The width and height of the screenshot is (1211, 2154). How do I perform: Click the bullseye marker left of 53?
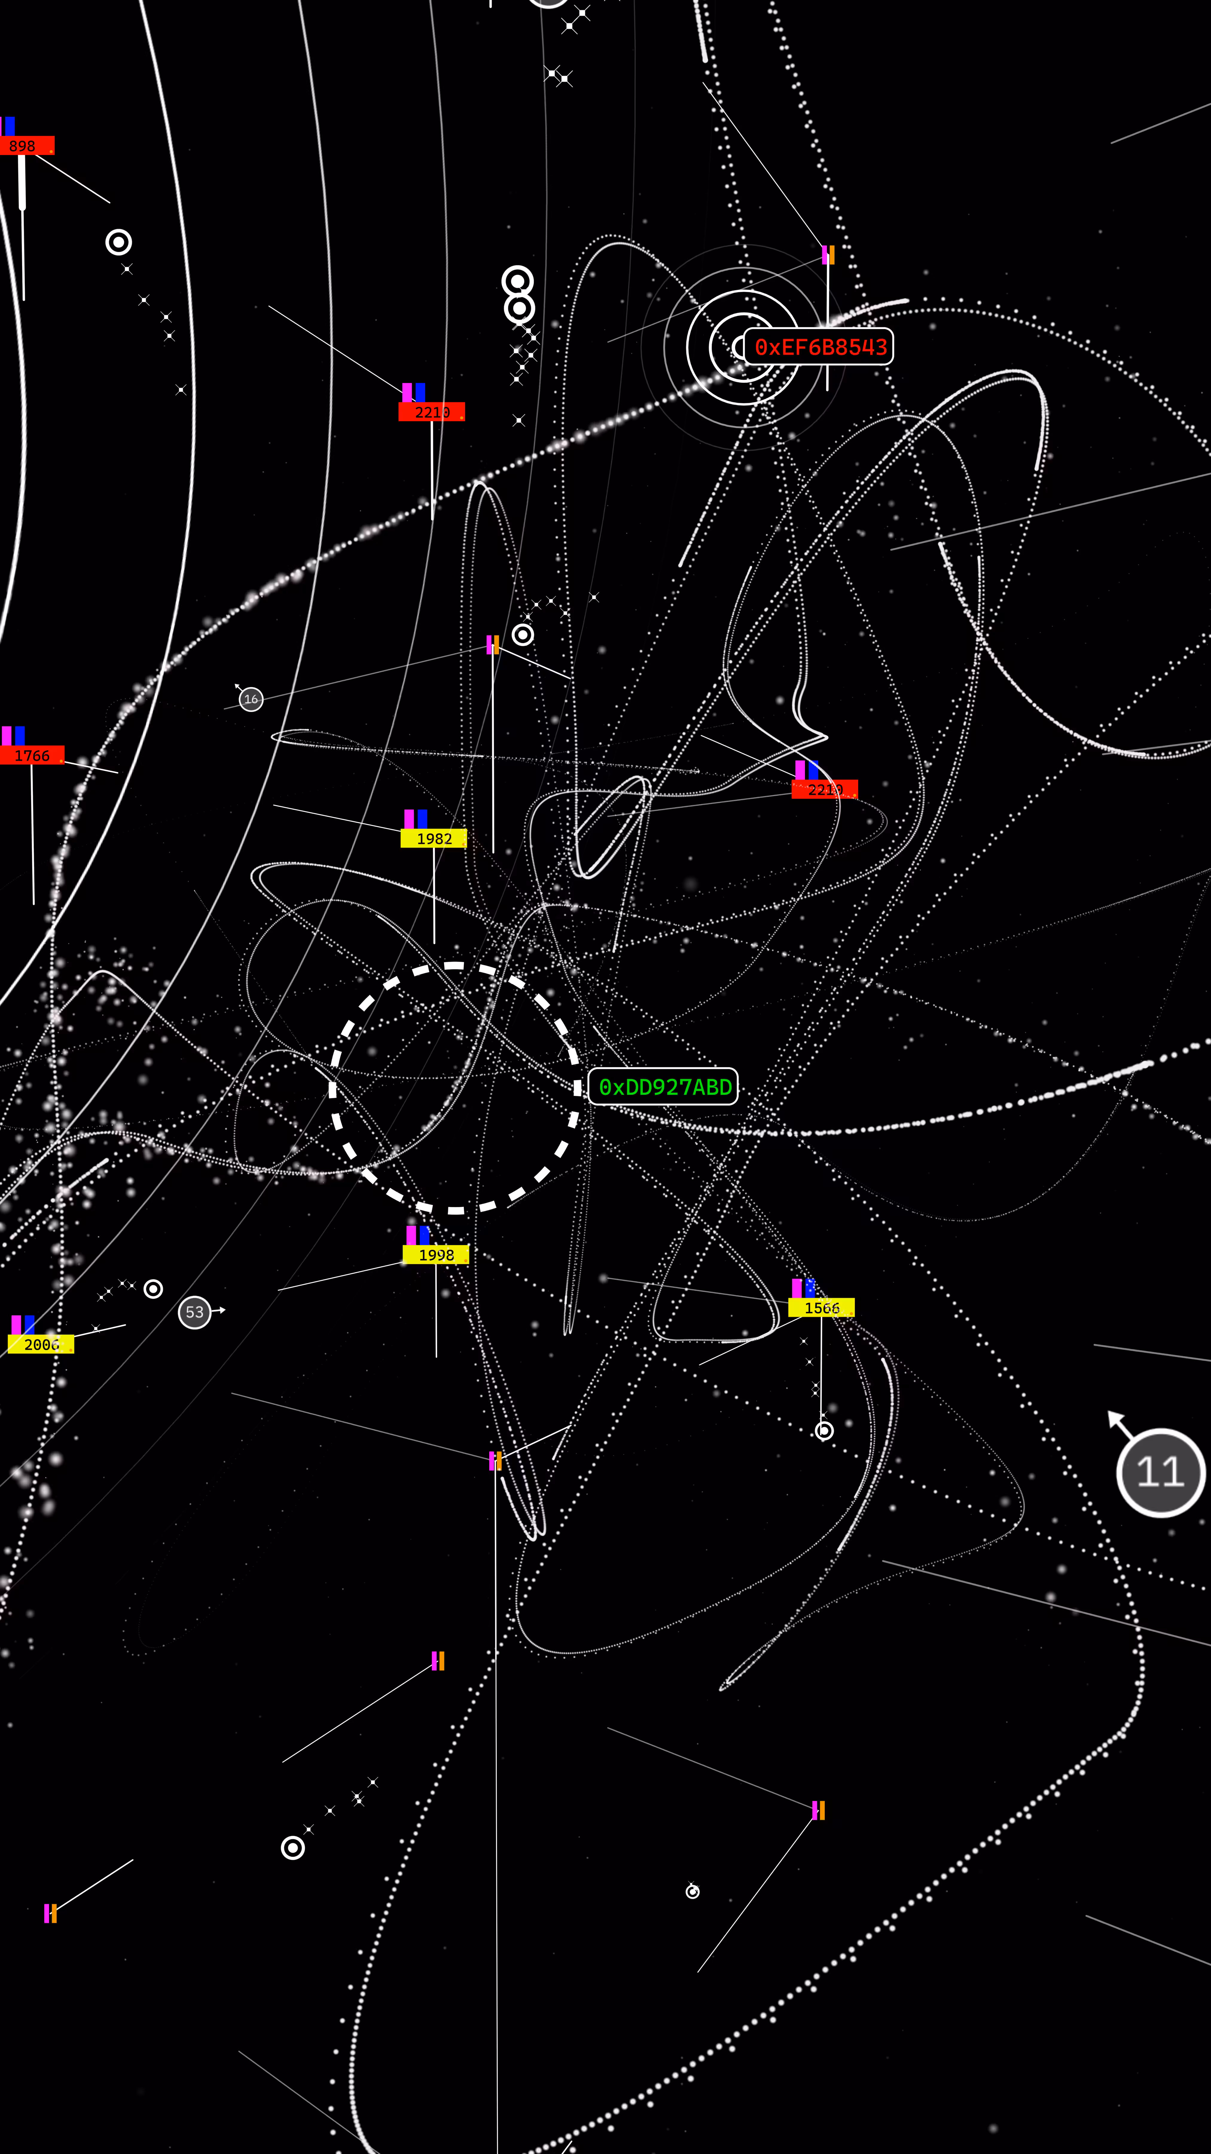point(153,1289)
